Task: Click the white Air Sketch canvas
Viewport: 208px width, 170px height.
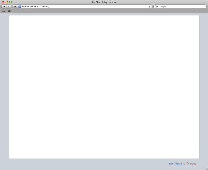Action: (104, 87)
